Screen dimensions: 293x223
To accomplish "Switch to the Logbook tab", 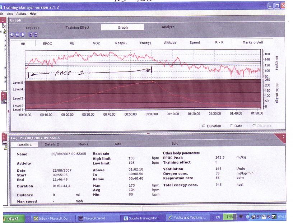I will coord(33,28).
